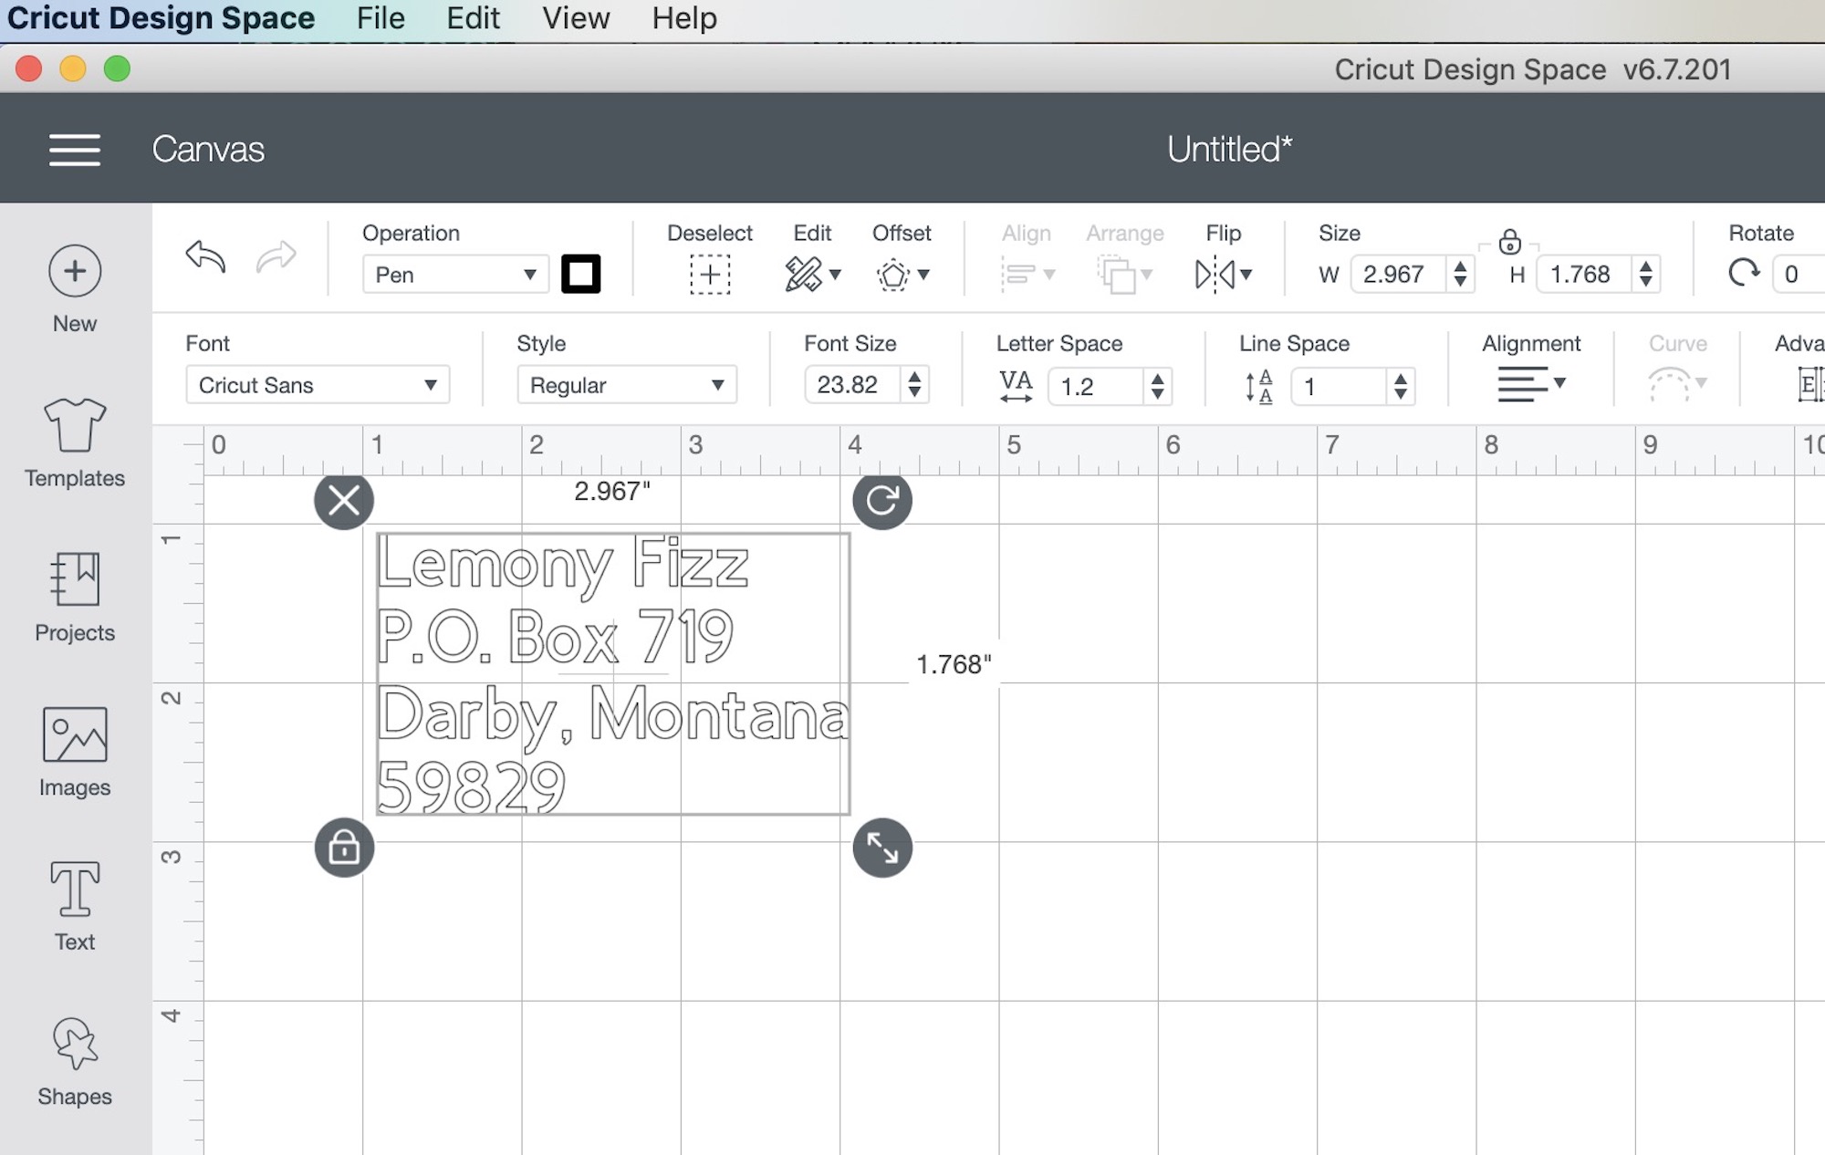Click the Letter Space VA icon
This screenshot has height=1155, width=1825.
(x=1016, y=386)
